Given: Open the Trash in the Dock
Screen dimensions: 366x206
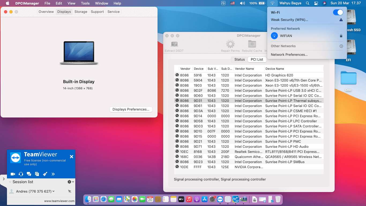Looking at the screenshot, I should pos(278,199).
